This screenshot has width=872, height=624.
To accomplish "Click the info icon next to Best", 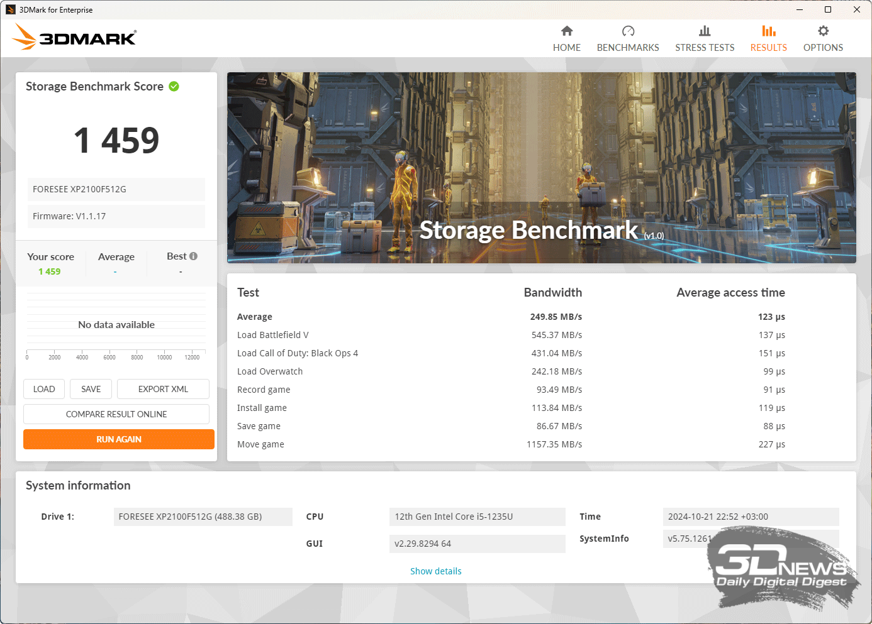I will [194, 256].
